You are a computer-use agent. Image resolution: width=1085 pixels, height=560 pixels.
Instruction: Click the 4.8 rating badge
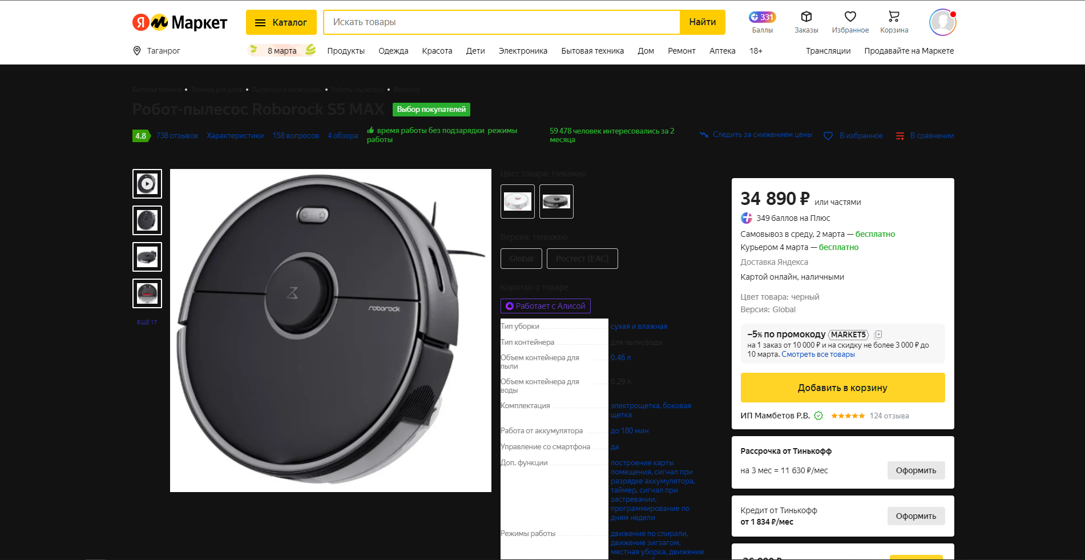(x=141, y=136)
